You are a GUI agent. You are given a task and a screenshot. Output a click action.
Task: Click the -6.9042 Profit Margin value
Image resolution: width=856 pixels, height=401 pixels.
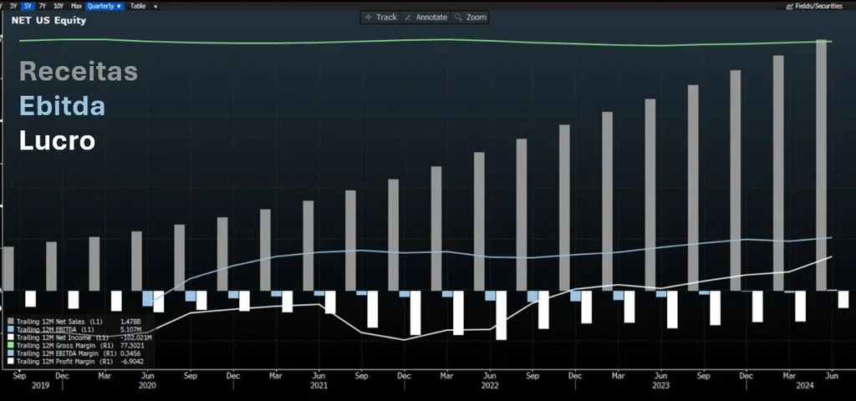[x=131, y=361]
